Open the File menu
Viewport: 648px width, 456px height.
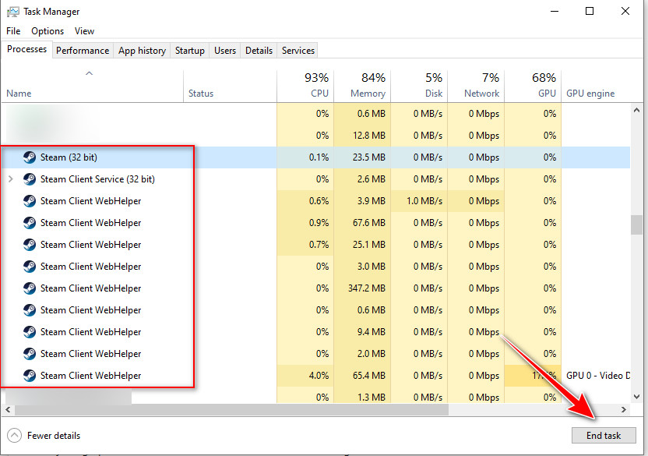point(13,31)
